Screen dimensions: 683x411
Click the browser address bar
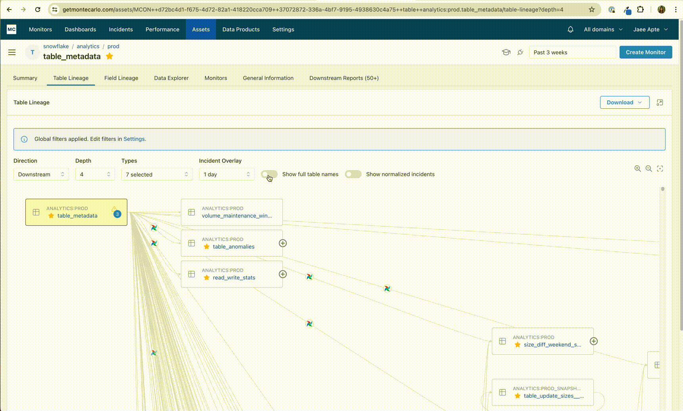click(x=313, y=10)
